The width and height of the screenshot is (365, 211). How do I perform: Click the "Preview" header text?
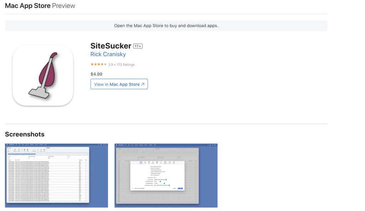tap(63, 6)
